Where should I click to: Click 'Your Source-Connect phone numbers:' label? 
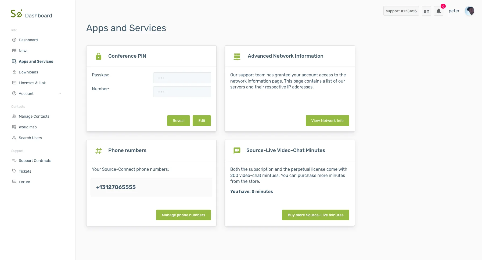pos(130,169)
